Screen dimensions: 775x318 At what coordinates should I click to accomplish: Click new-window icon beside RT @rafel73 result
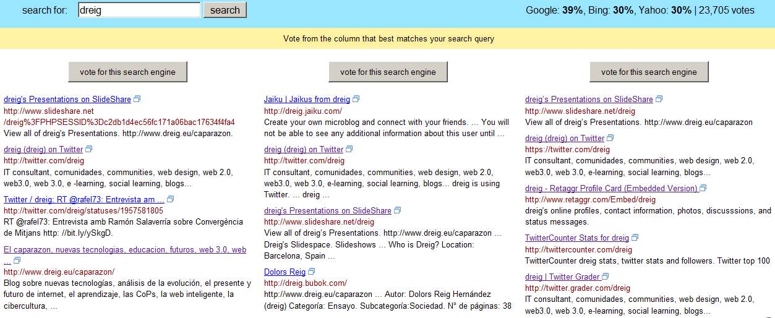(171, 199)
